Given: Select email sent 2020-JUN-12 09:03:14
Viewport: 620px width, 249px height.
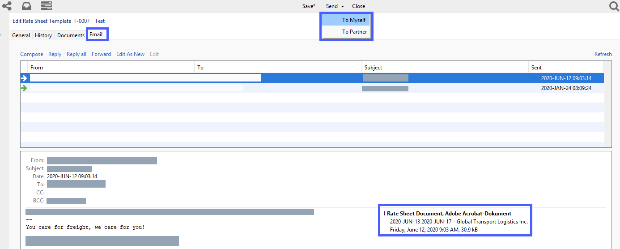Looking at the screenshot, I should click(312, 78).
